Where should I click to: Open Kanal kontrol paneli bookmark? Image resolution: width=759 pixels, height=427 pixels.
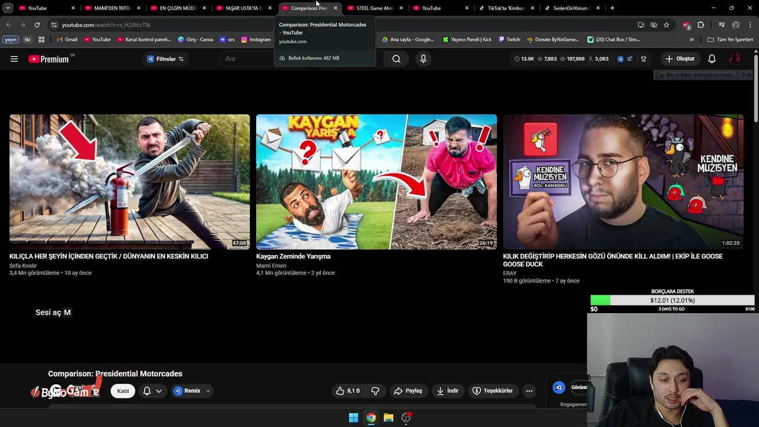click(x=144, y=40)
